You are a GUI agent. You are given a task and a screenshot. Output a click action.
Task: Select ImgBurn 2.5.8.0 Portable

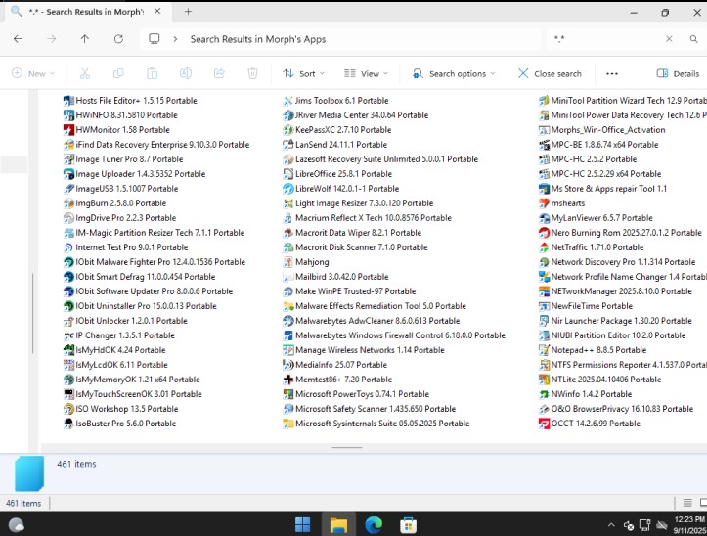point(115,203)
